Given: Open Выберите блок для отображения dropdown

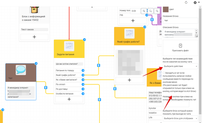Looking at the screenshot, I should point(180,118).
